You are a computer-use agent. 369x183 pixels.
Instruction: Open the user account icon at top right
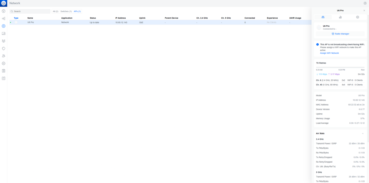coord(365,3)
